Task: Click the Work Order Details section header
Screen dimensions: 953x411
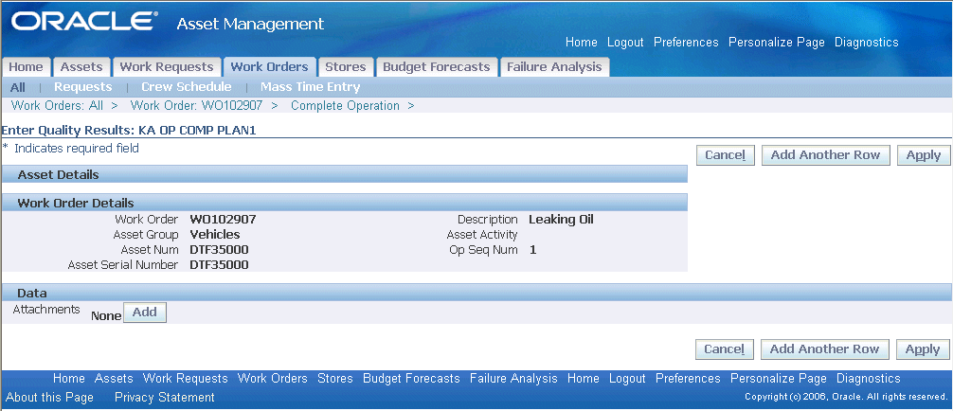Action: (345, 203)
